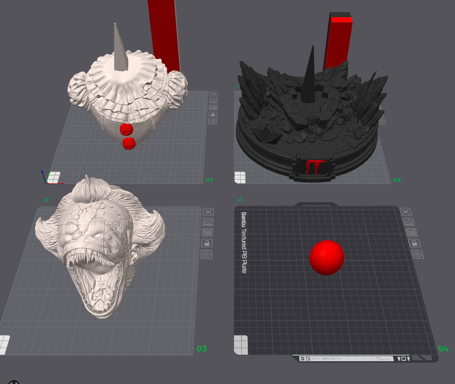Arrange objects on plate 03
455x384 pixels.
click(x=208, y=232)
